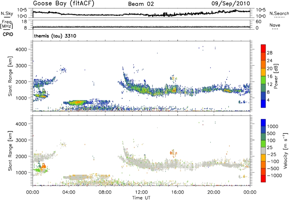Click the blue bottom of power color bar
The width and height of the screenshot is (289, 200).
263,104
